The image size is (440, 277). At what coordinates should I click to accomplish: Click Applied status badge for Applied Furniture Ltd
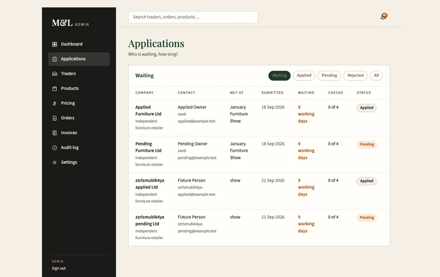tap(366, 108)
